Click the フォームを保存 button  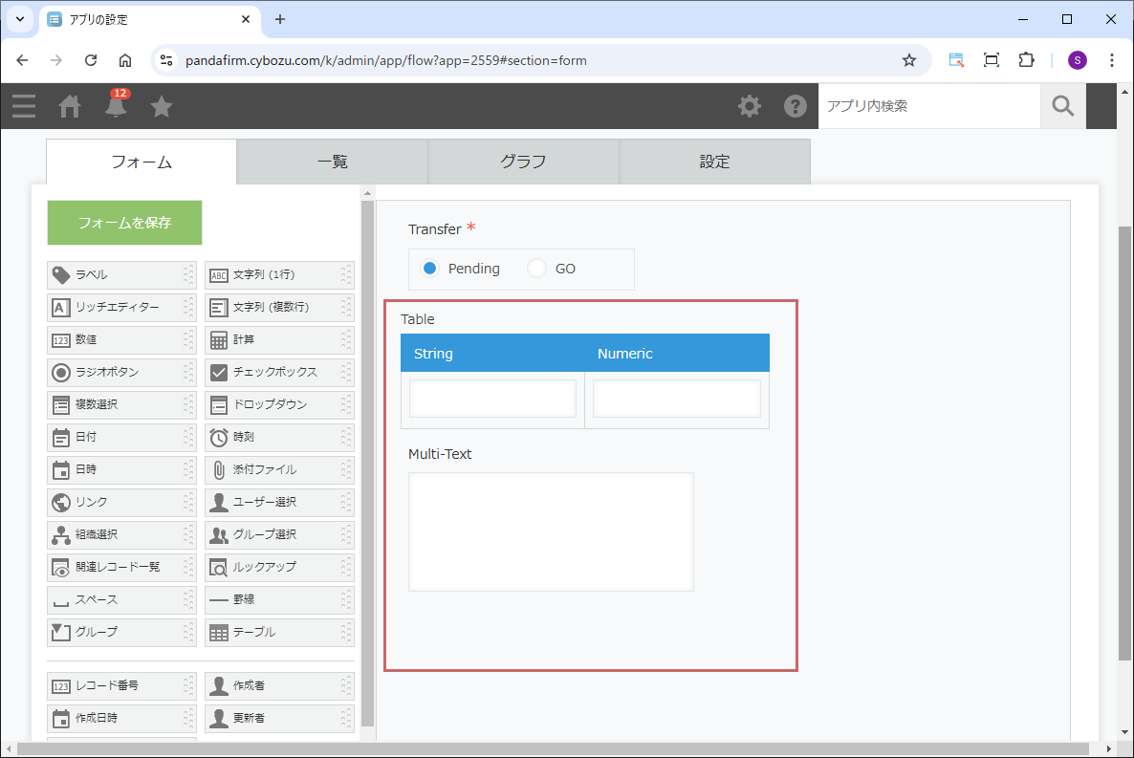click(124, 223)
